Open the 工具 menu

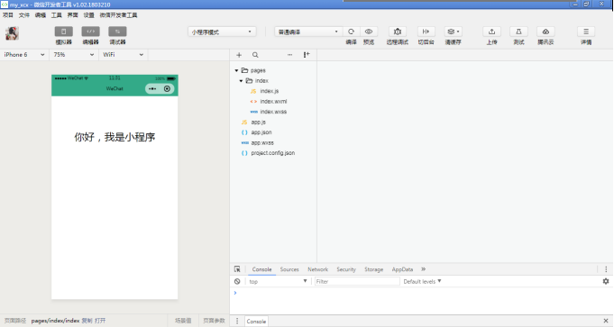tap(57, 15)
